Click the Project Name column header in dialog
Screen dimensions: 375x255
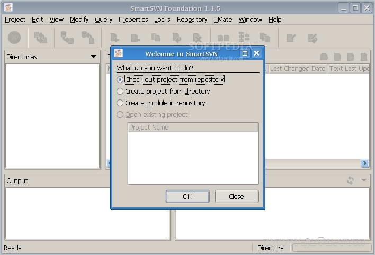(x=193, y=127)
